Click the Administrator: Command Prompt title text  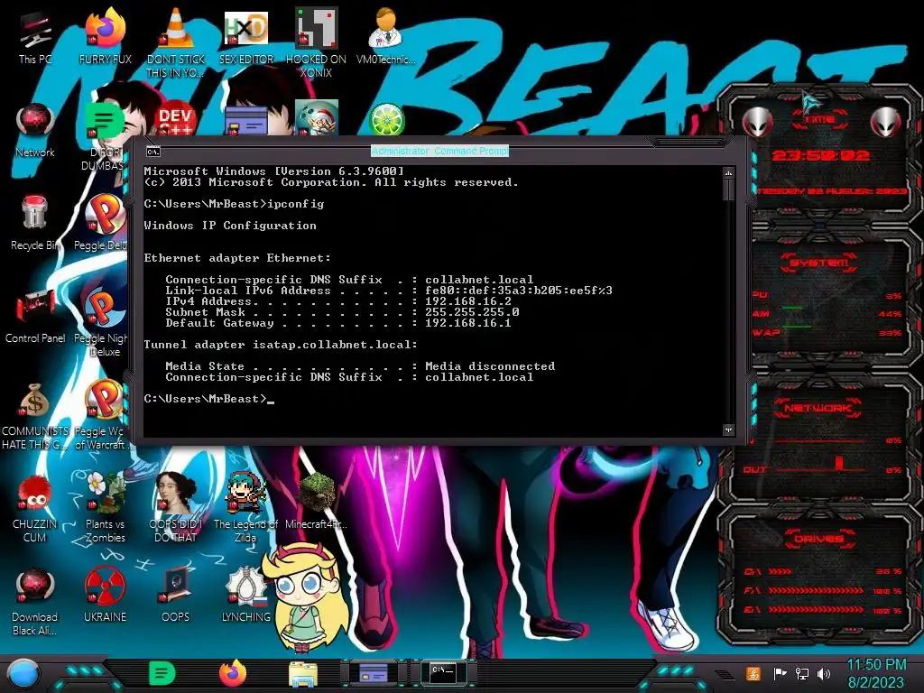tap(439, 151)
